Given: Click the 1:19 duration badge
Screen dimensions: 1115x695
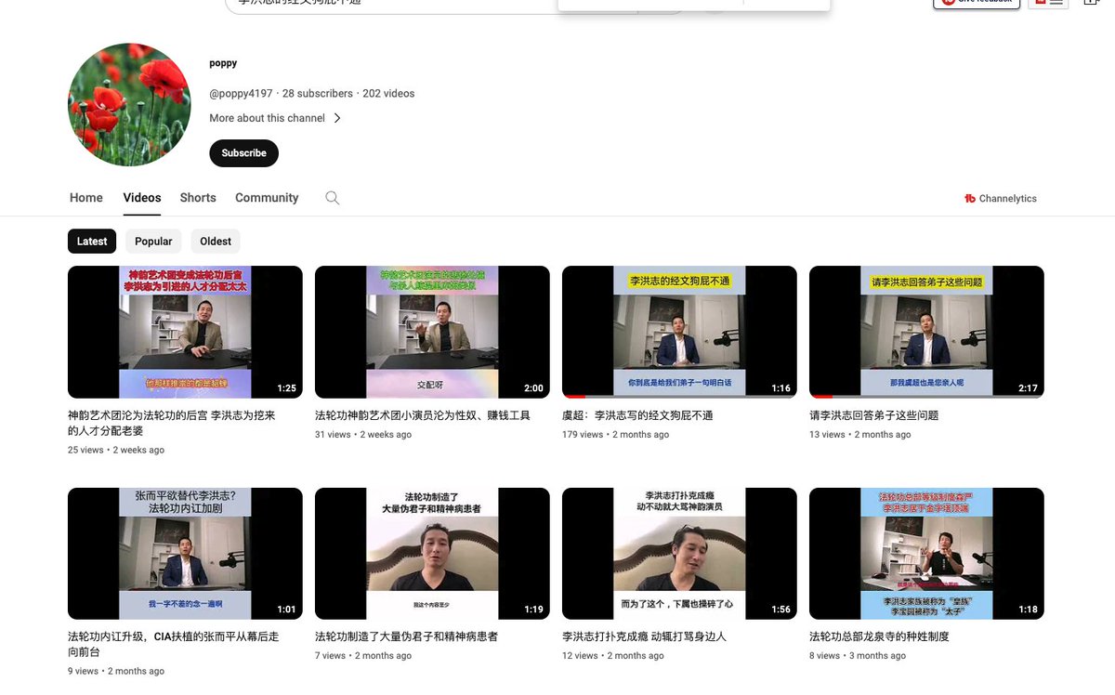Looking at the screenshot, I should (x=533, y=610).
